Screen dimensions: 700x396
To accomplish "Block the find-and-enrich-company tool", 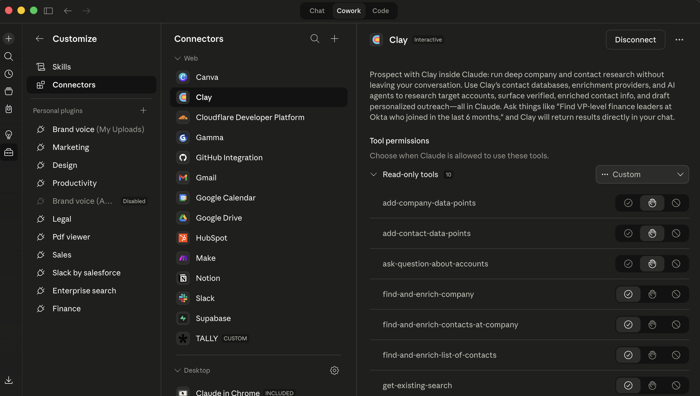I will coord(676,294).
